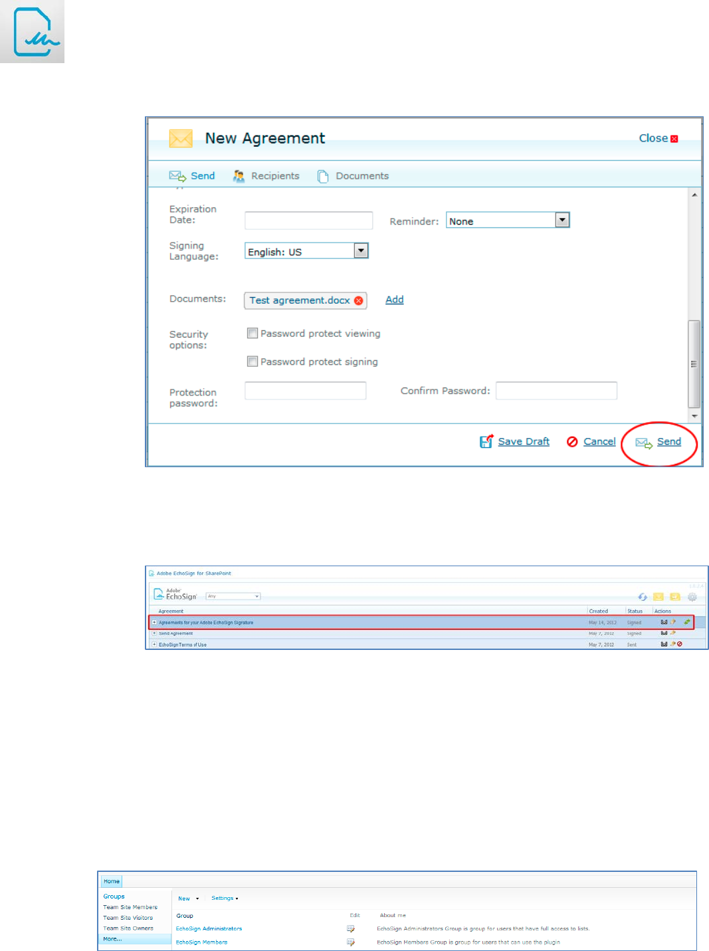The height and width of the screenshot is (951, 709).
Task: Click the Save Draft disk icon
Action: coord(486,441)
